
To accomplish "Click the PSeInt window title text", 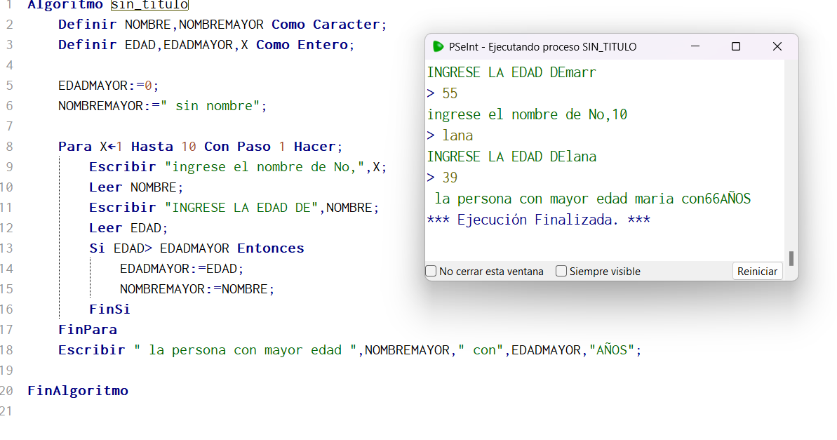I will [542, 46].
